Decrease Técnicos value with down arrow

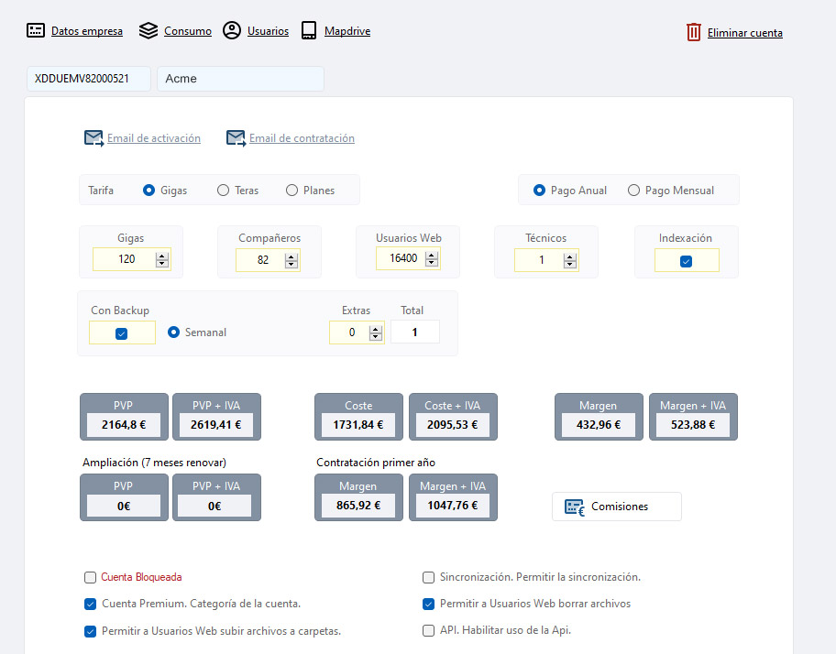point(570,265)
